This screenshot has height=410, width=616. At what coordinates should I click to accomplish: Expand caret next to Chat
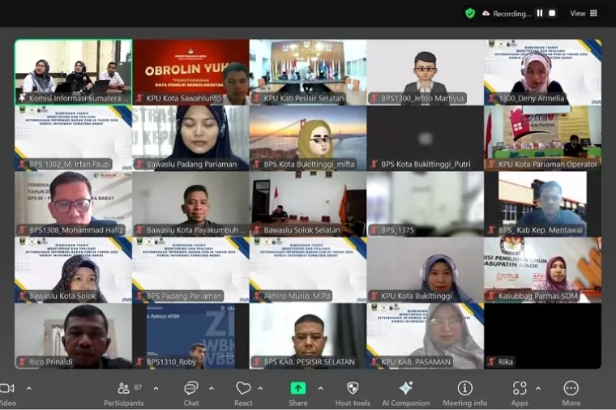coord(212,388)
